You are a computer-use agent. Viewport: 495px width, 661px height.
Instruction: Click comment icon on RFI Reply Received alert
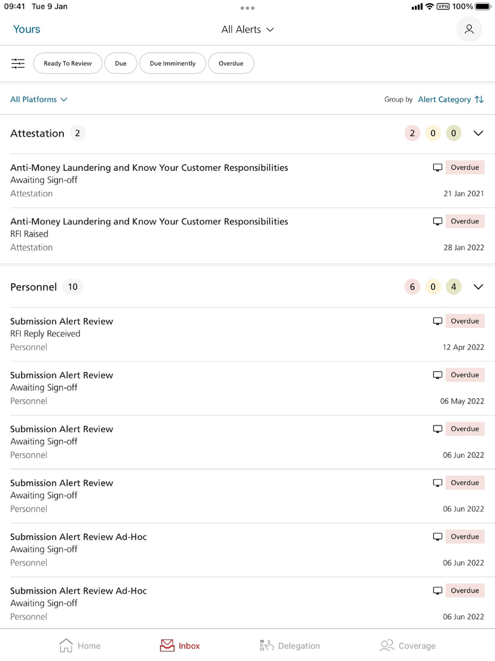point(438,321)
